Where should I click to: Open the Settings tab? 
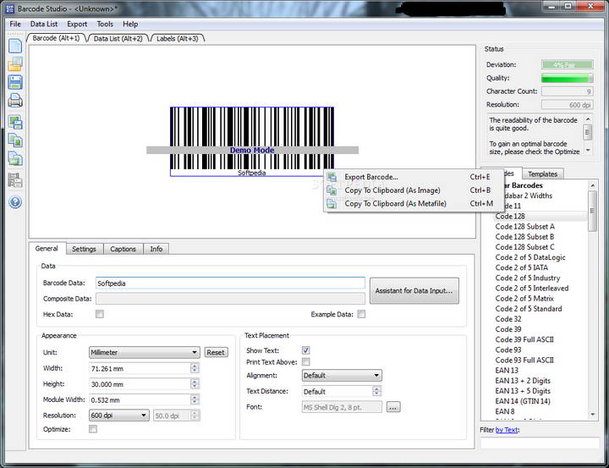(x=84, y=249)
